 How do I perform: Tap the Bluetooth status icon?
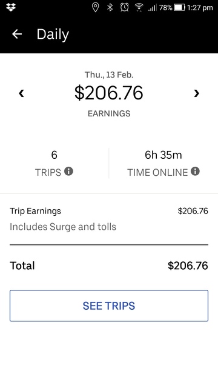pos(110,7)
